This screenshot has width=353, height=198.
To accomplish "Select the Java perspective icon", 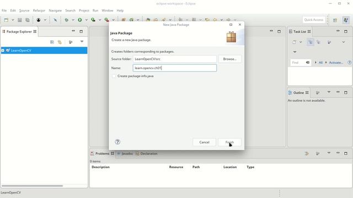I will click(x=346, y=20).
